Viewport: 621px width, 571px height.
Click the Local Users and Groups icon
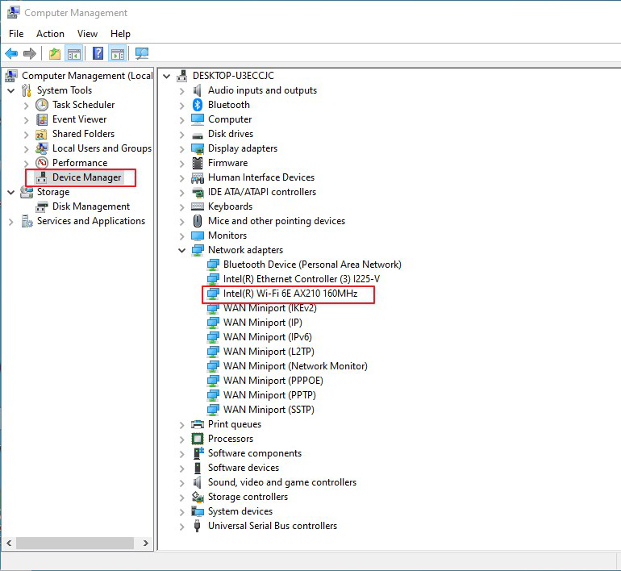coord(42,148)
